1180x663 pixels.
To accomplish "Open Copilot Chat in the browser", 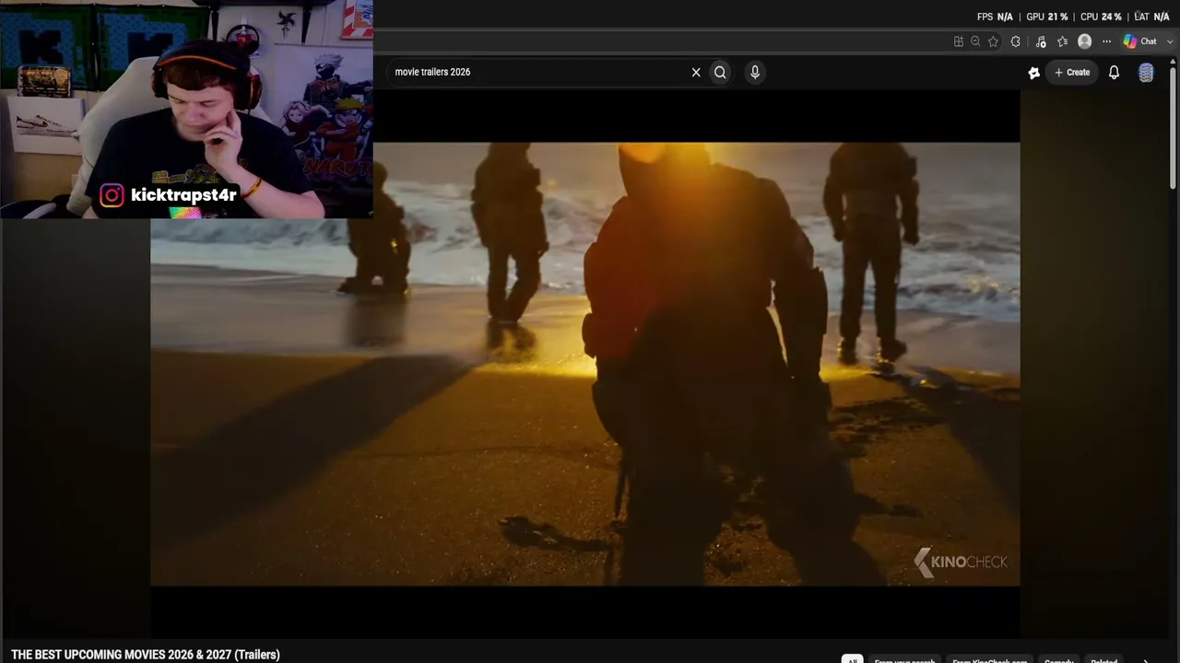I will (1139, 41).
